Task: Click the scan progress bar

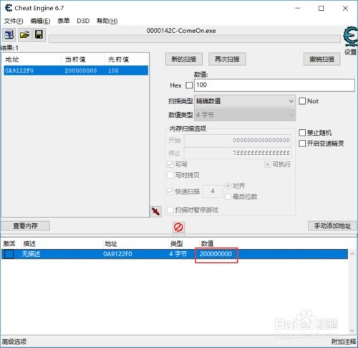Action: point(195,39)
